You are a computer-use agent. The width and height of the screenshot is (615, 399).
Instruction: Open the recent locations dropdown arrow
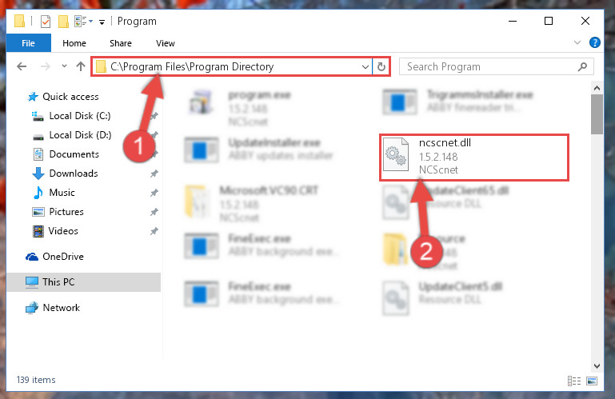pyautogui.click(x=64, y=66)
